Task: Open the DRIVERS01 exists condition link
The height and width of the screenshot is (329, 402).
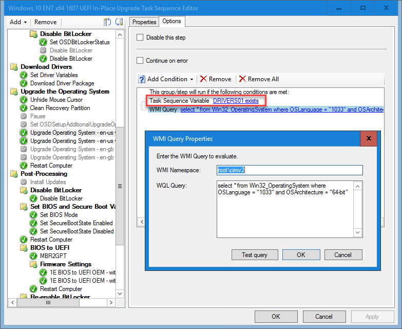Action: tap(236, 101)
